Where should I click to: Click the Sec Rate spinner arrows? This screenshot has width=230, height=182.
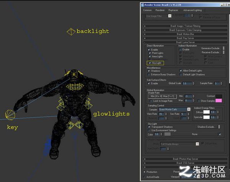tap(189, 114)
